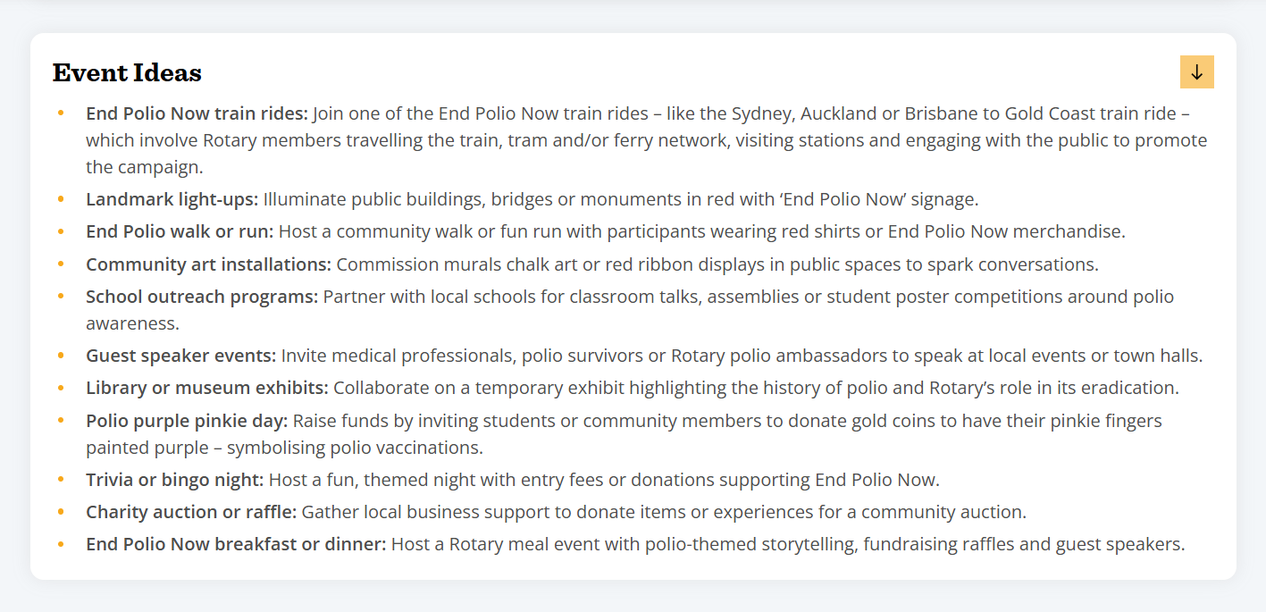
Task: Click the bullet beside School outreach programs
Action: [x=61, y=297]
